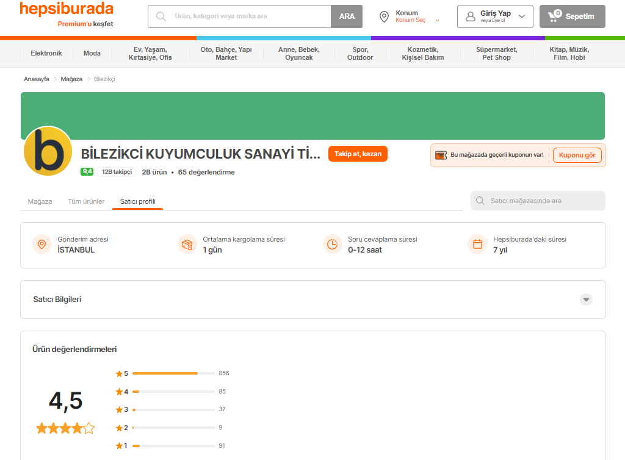Click the shipping address pin icon
This screenshot has width=625, height=460.
42,244
